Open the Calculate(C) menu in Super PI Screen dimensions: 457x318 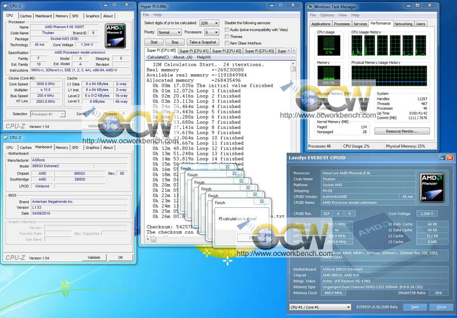click(158, 57)
